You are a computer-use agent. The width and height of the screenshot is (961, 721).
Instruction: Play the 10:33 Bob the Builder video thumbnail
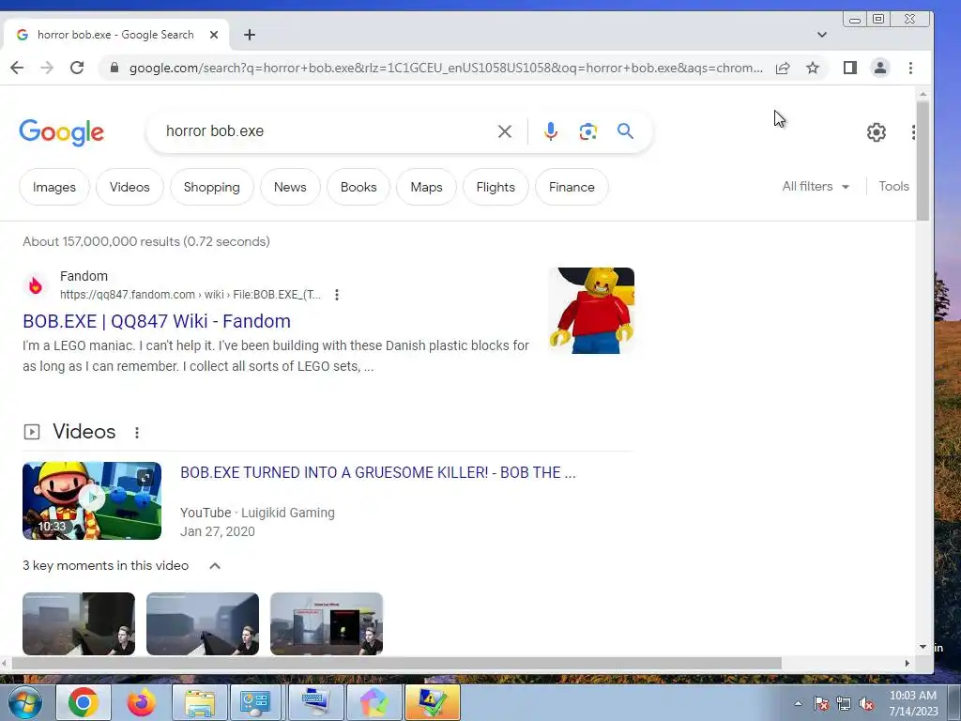pos(92,501)
